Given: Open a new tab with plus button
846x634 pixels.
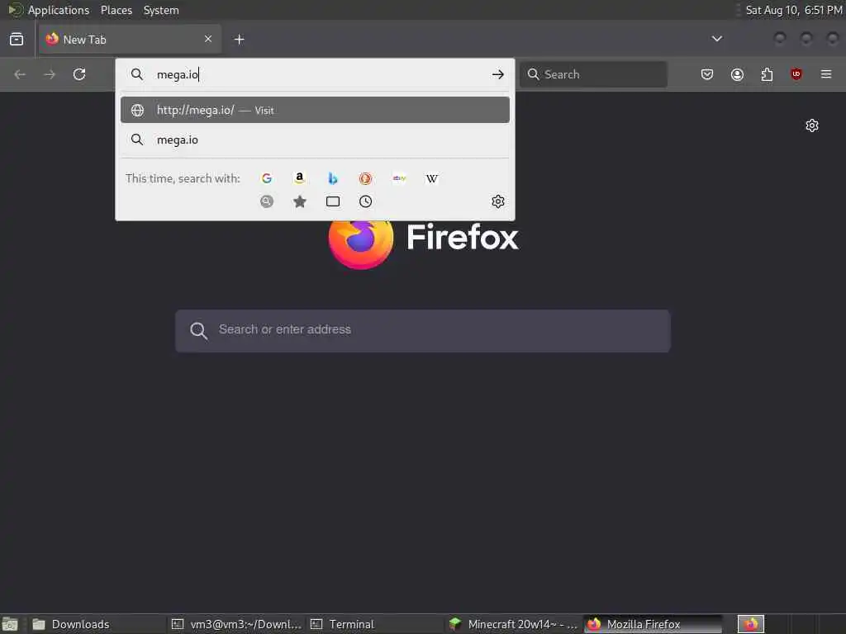Looking at the screenshot, I should click(239, 40).
